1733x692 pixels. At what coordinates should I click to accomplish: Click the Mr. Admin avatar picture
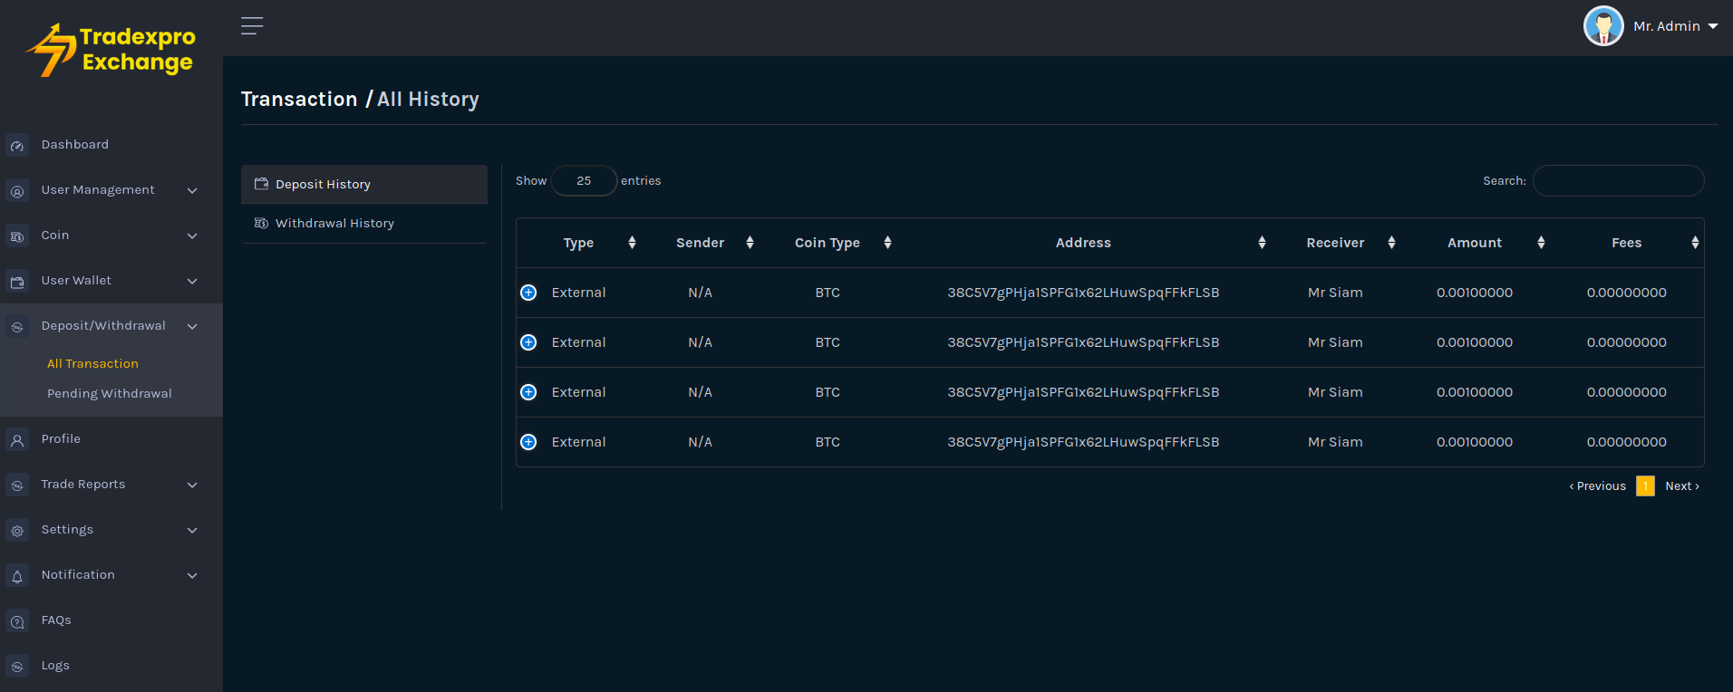pos(1602,26)
